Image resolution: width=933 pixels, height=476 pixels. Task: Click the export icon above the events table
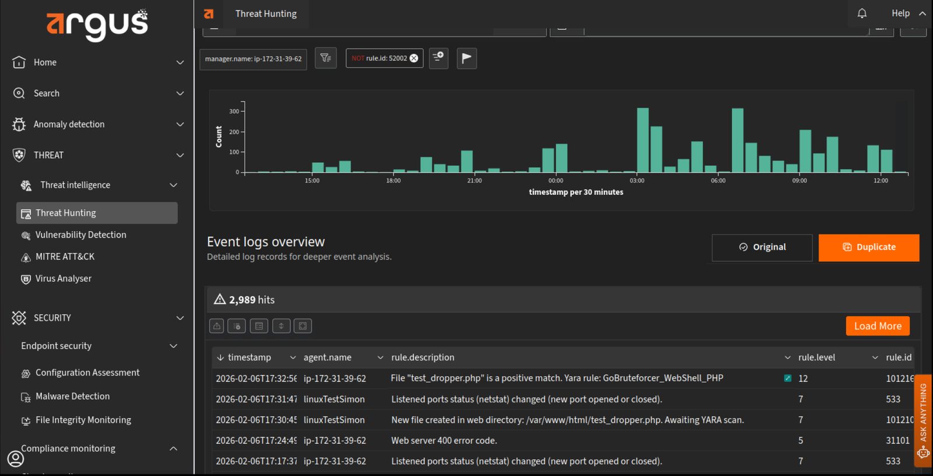click(x=217, y=326)
